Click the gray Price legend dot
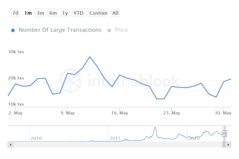 point(109,30)
